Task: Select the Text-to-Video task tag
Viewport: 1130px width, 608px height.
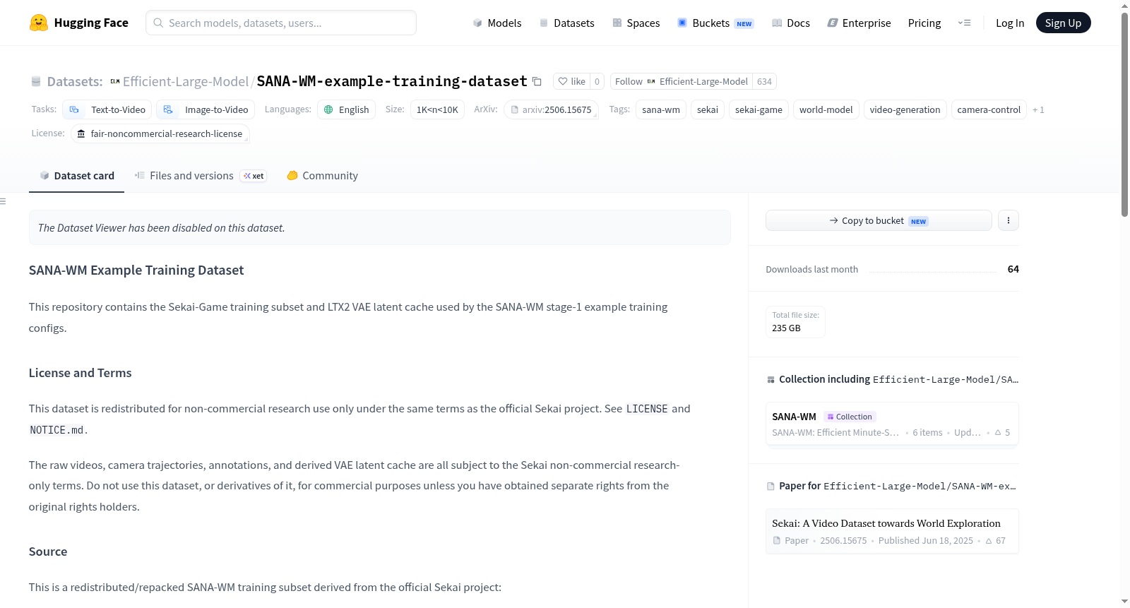Action: [x=107, y=109]
